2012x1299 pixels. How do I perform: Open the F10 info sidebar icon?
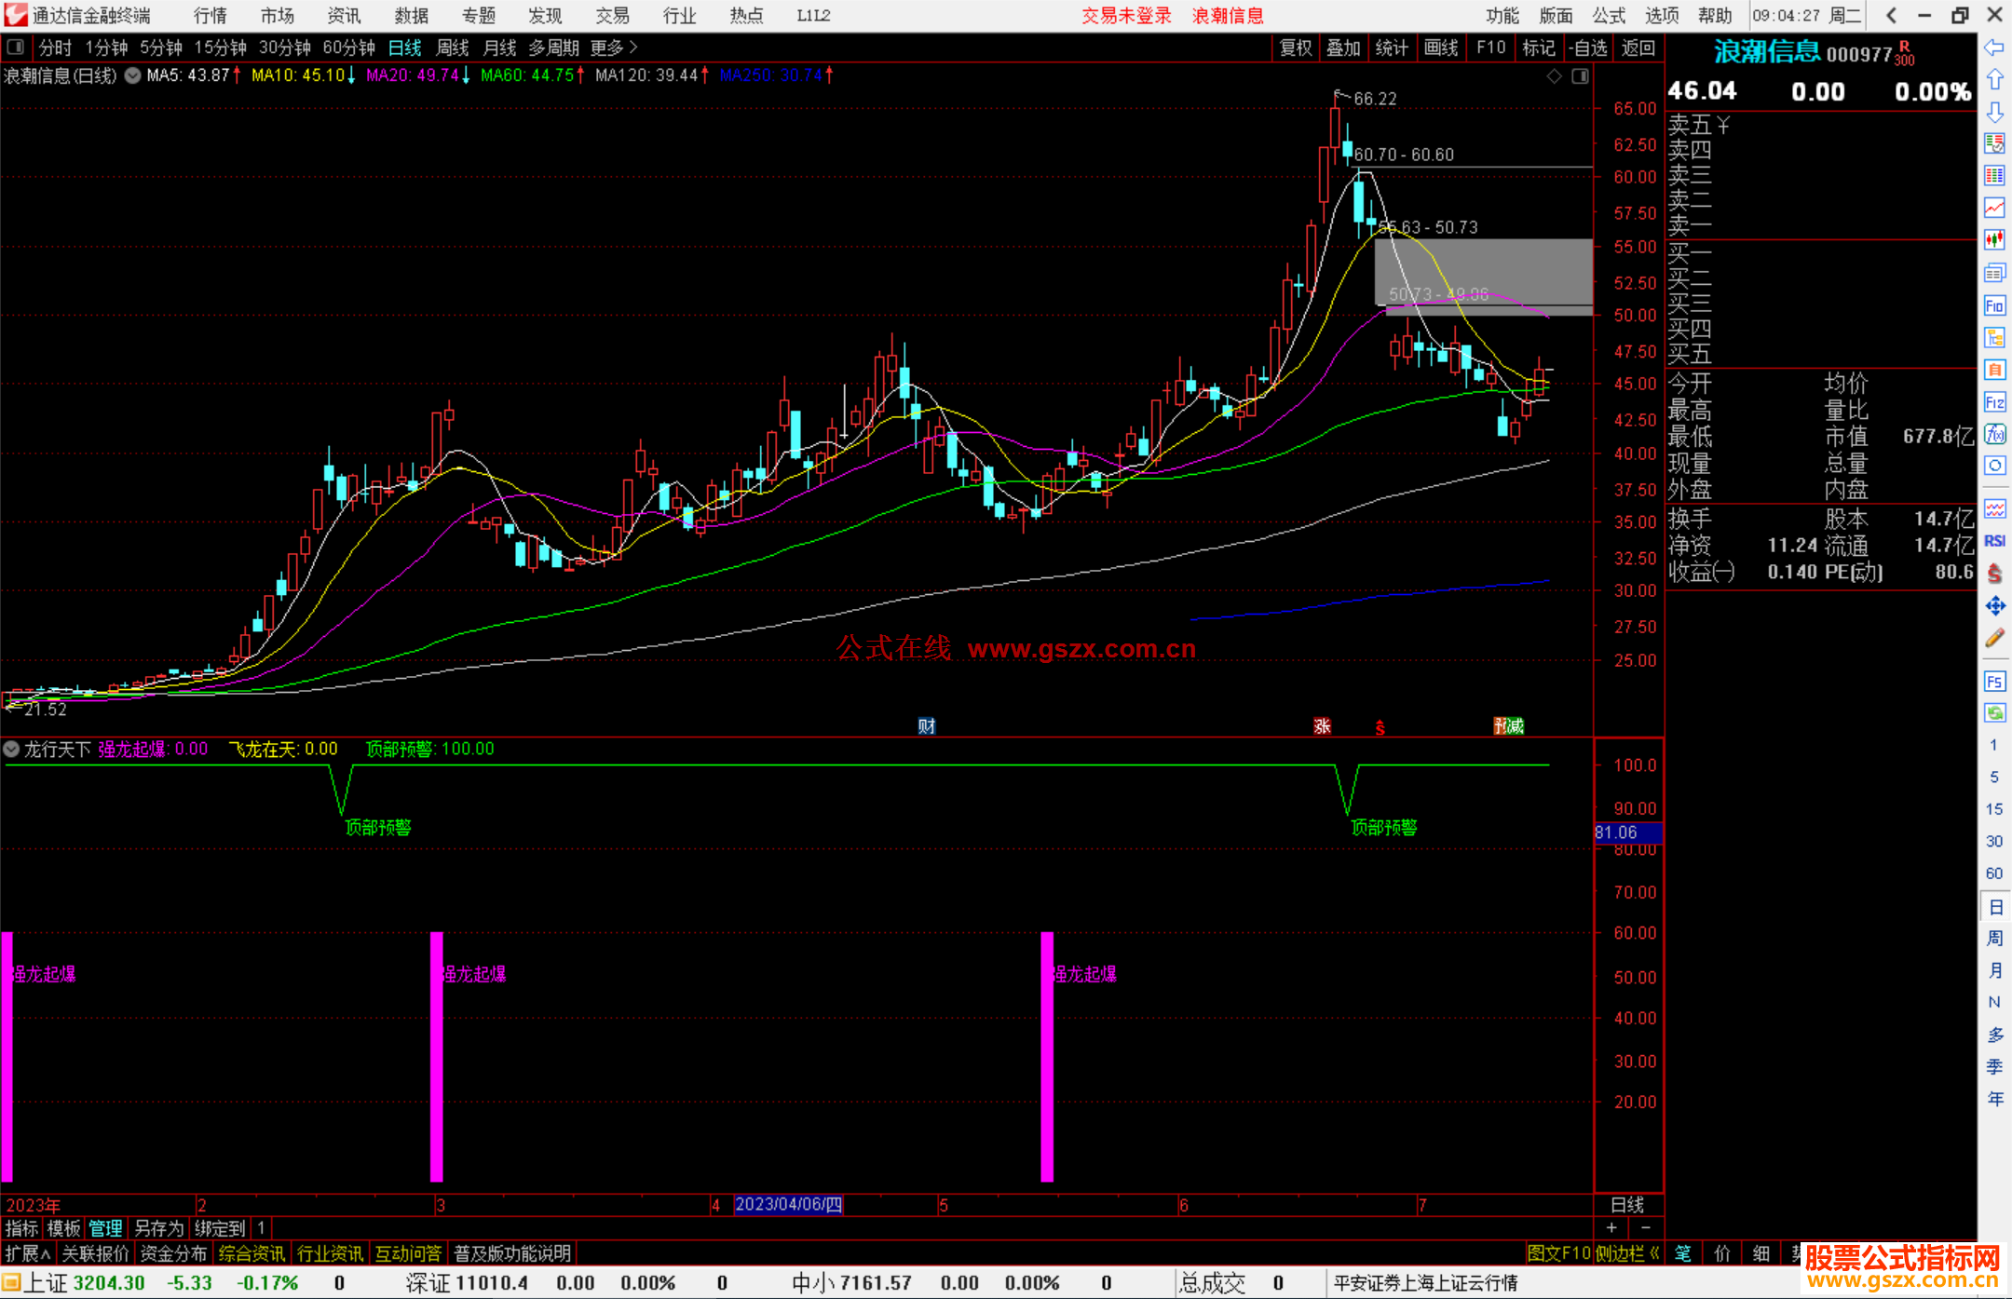point(1994,305)
